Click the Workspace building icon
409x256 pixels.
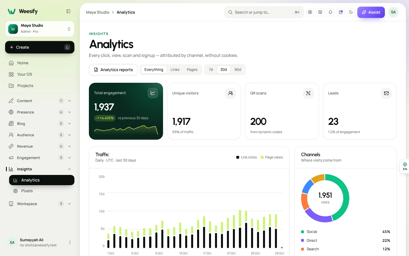pyautogui.click(x=11, y=204)
